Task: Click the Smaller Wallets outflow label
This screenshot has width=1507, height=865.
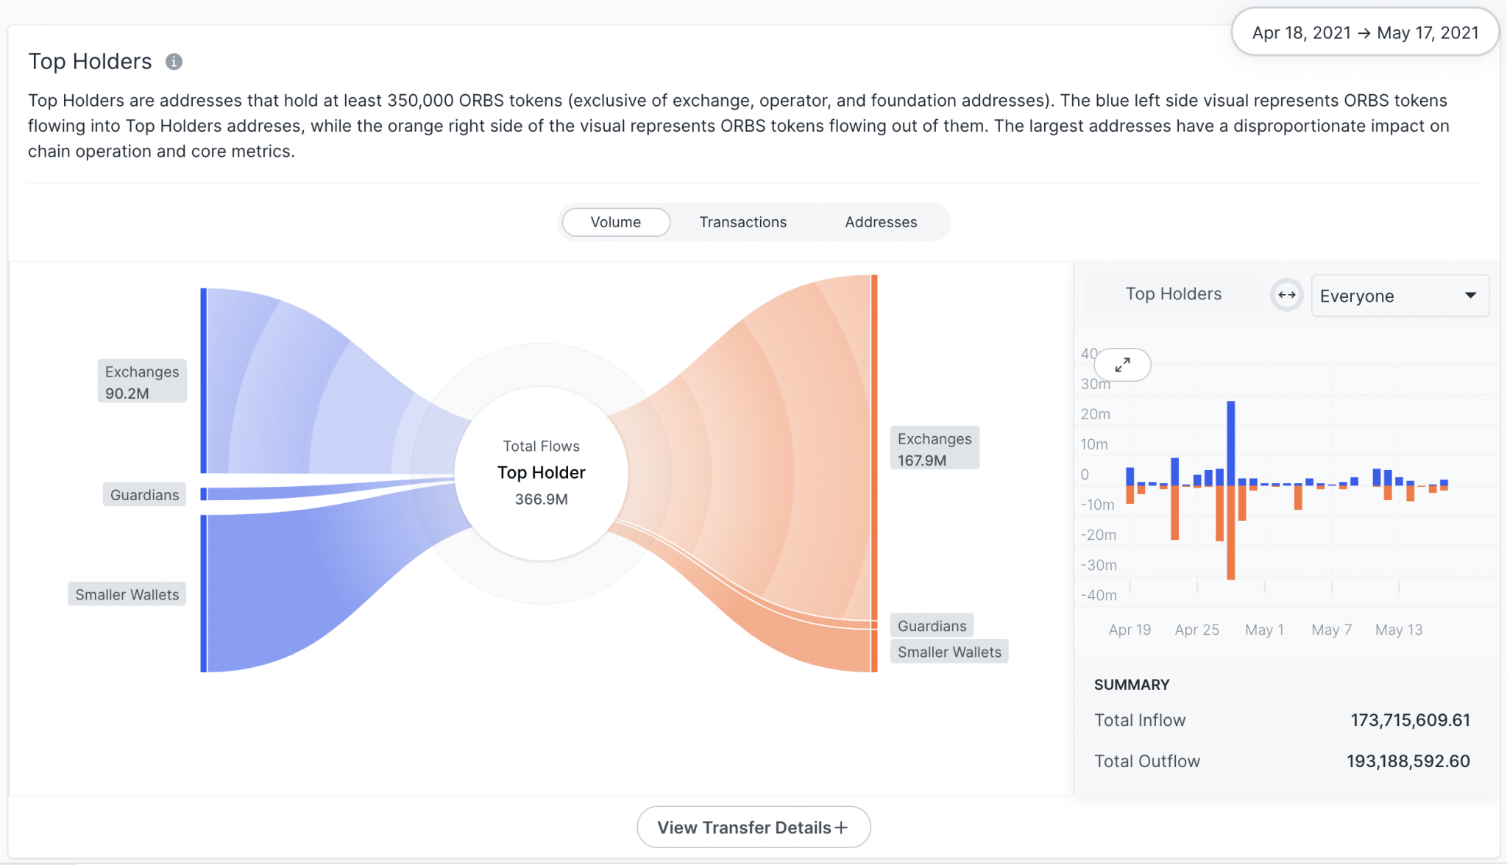Action: tap(949, 652)
